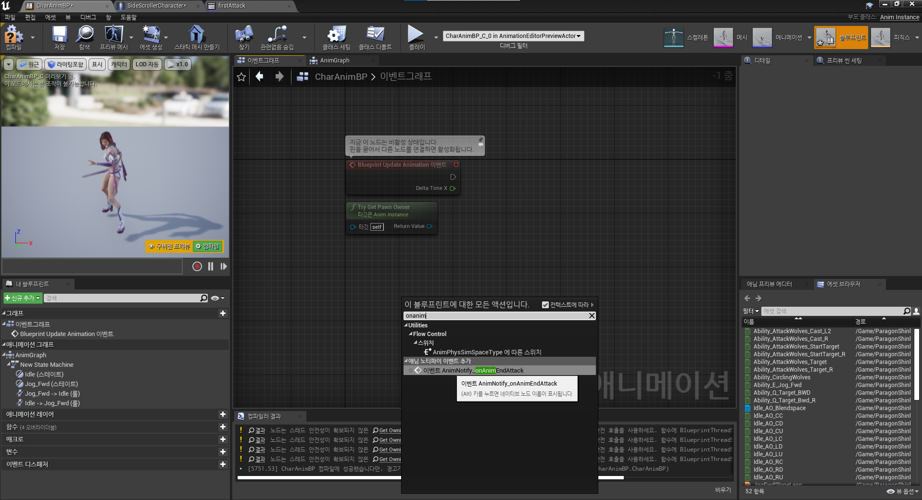
Task: Click the search magnifier in My Blueprint
Action: coord(204,298)
